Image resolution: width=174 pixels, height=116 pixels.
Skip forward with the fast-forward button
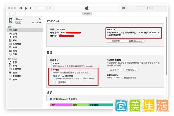[x=32, y=8]
